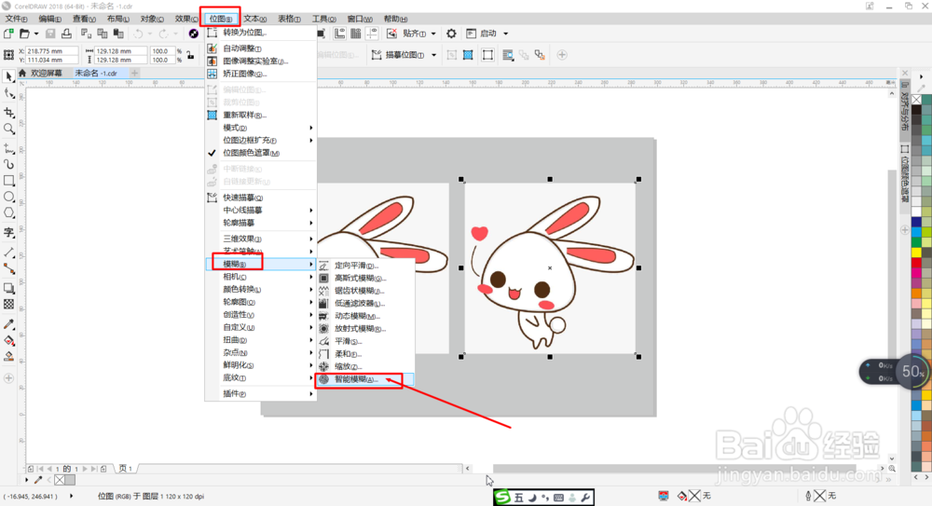
Task: Choose 自动调整 menu item
Action: click(x=260, y=48)
